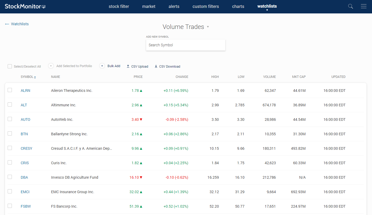Screen dimensions: 372x215
Task: Check the checkbox for the CRESY row
Action: tap(10, 148)
